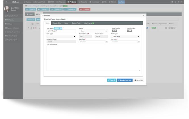This screenshot has width=189, height=119.
Task: Close the Add/Edit dialog with X
Action: pyautogui.click(x=143, y=16)
